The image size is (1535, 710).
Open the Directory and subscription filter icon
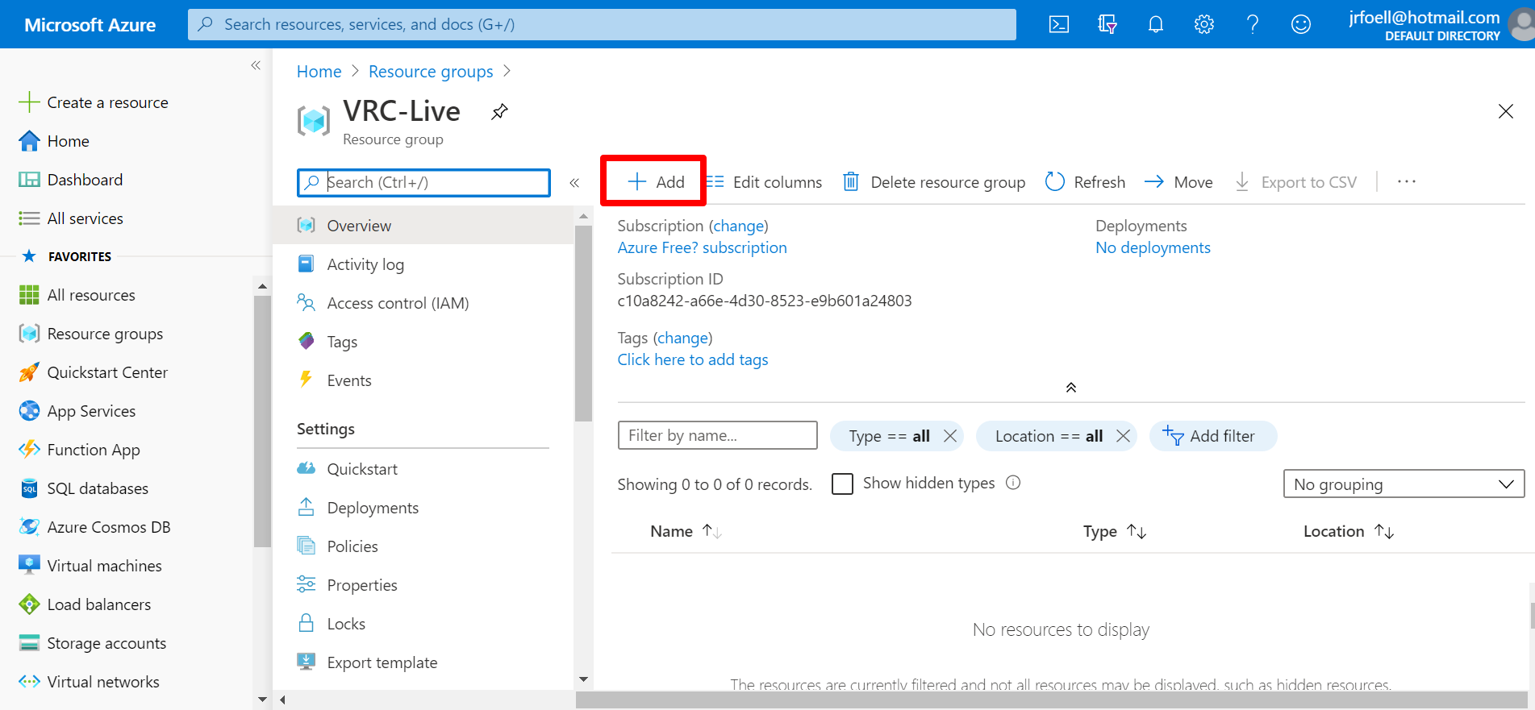click(x=1107, y=24)
